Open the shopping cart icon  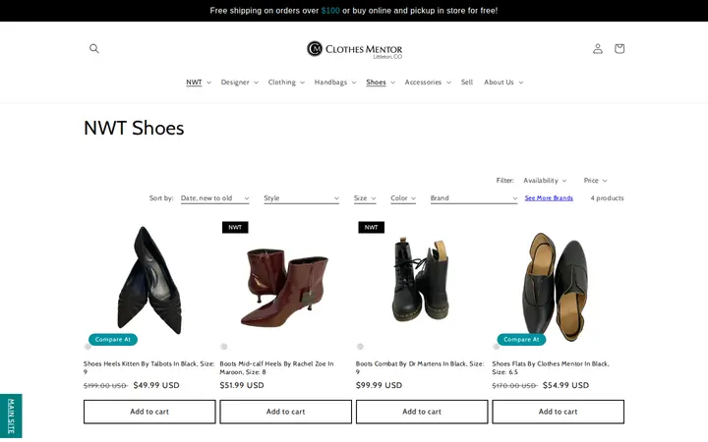619,48
